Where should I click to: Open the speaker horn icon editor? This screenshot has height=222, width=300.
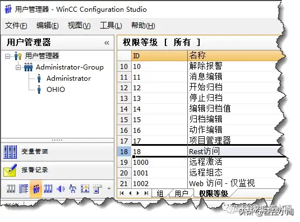pyautogui.click(x=61, y=189)
